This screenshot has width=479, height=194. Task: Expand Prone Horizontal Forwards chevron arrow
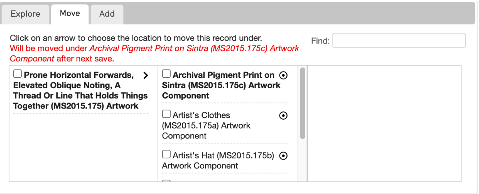(x=146, y=75)
